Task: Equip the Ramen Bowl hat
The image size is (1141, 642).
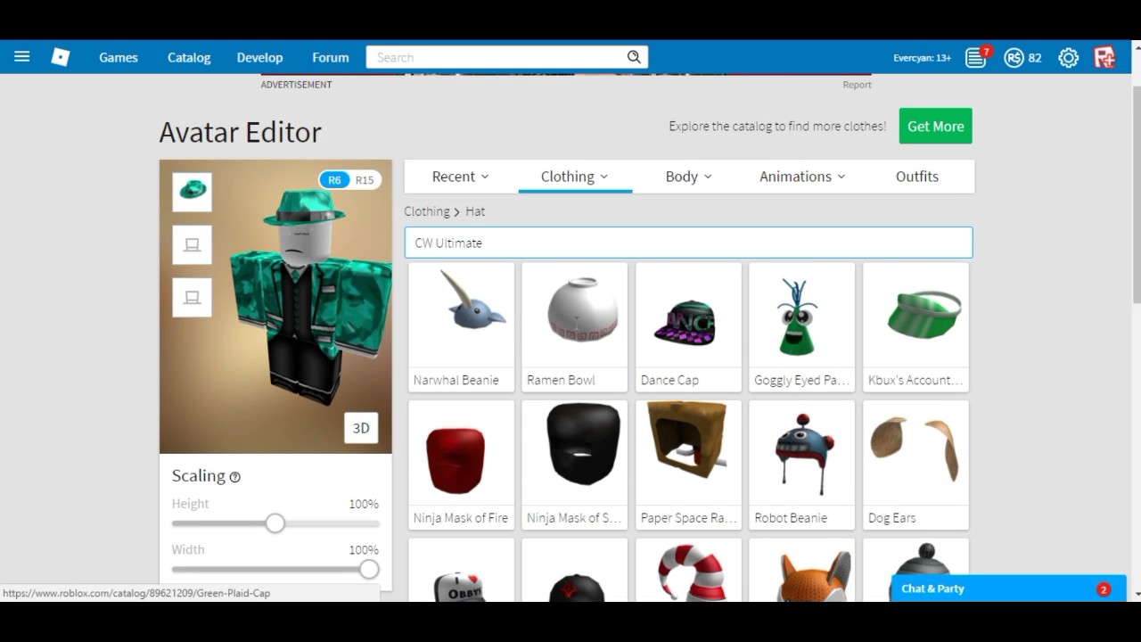Action: pyautogui.click(x=575, y=315)
